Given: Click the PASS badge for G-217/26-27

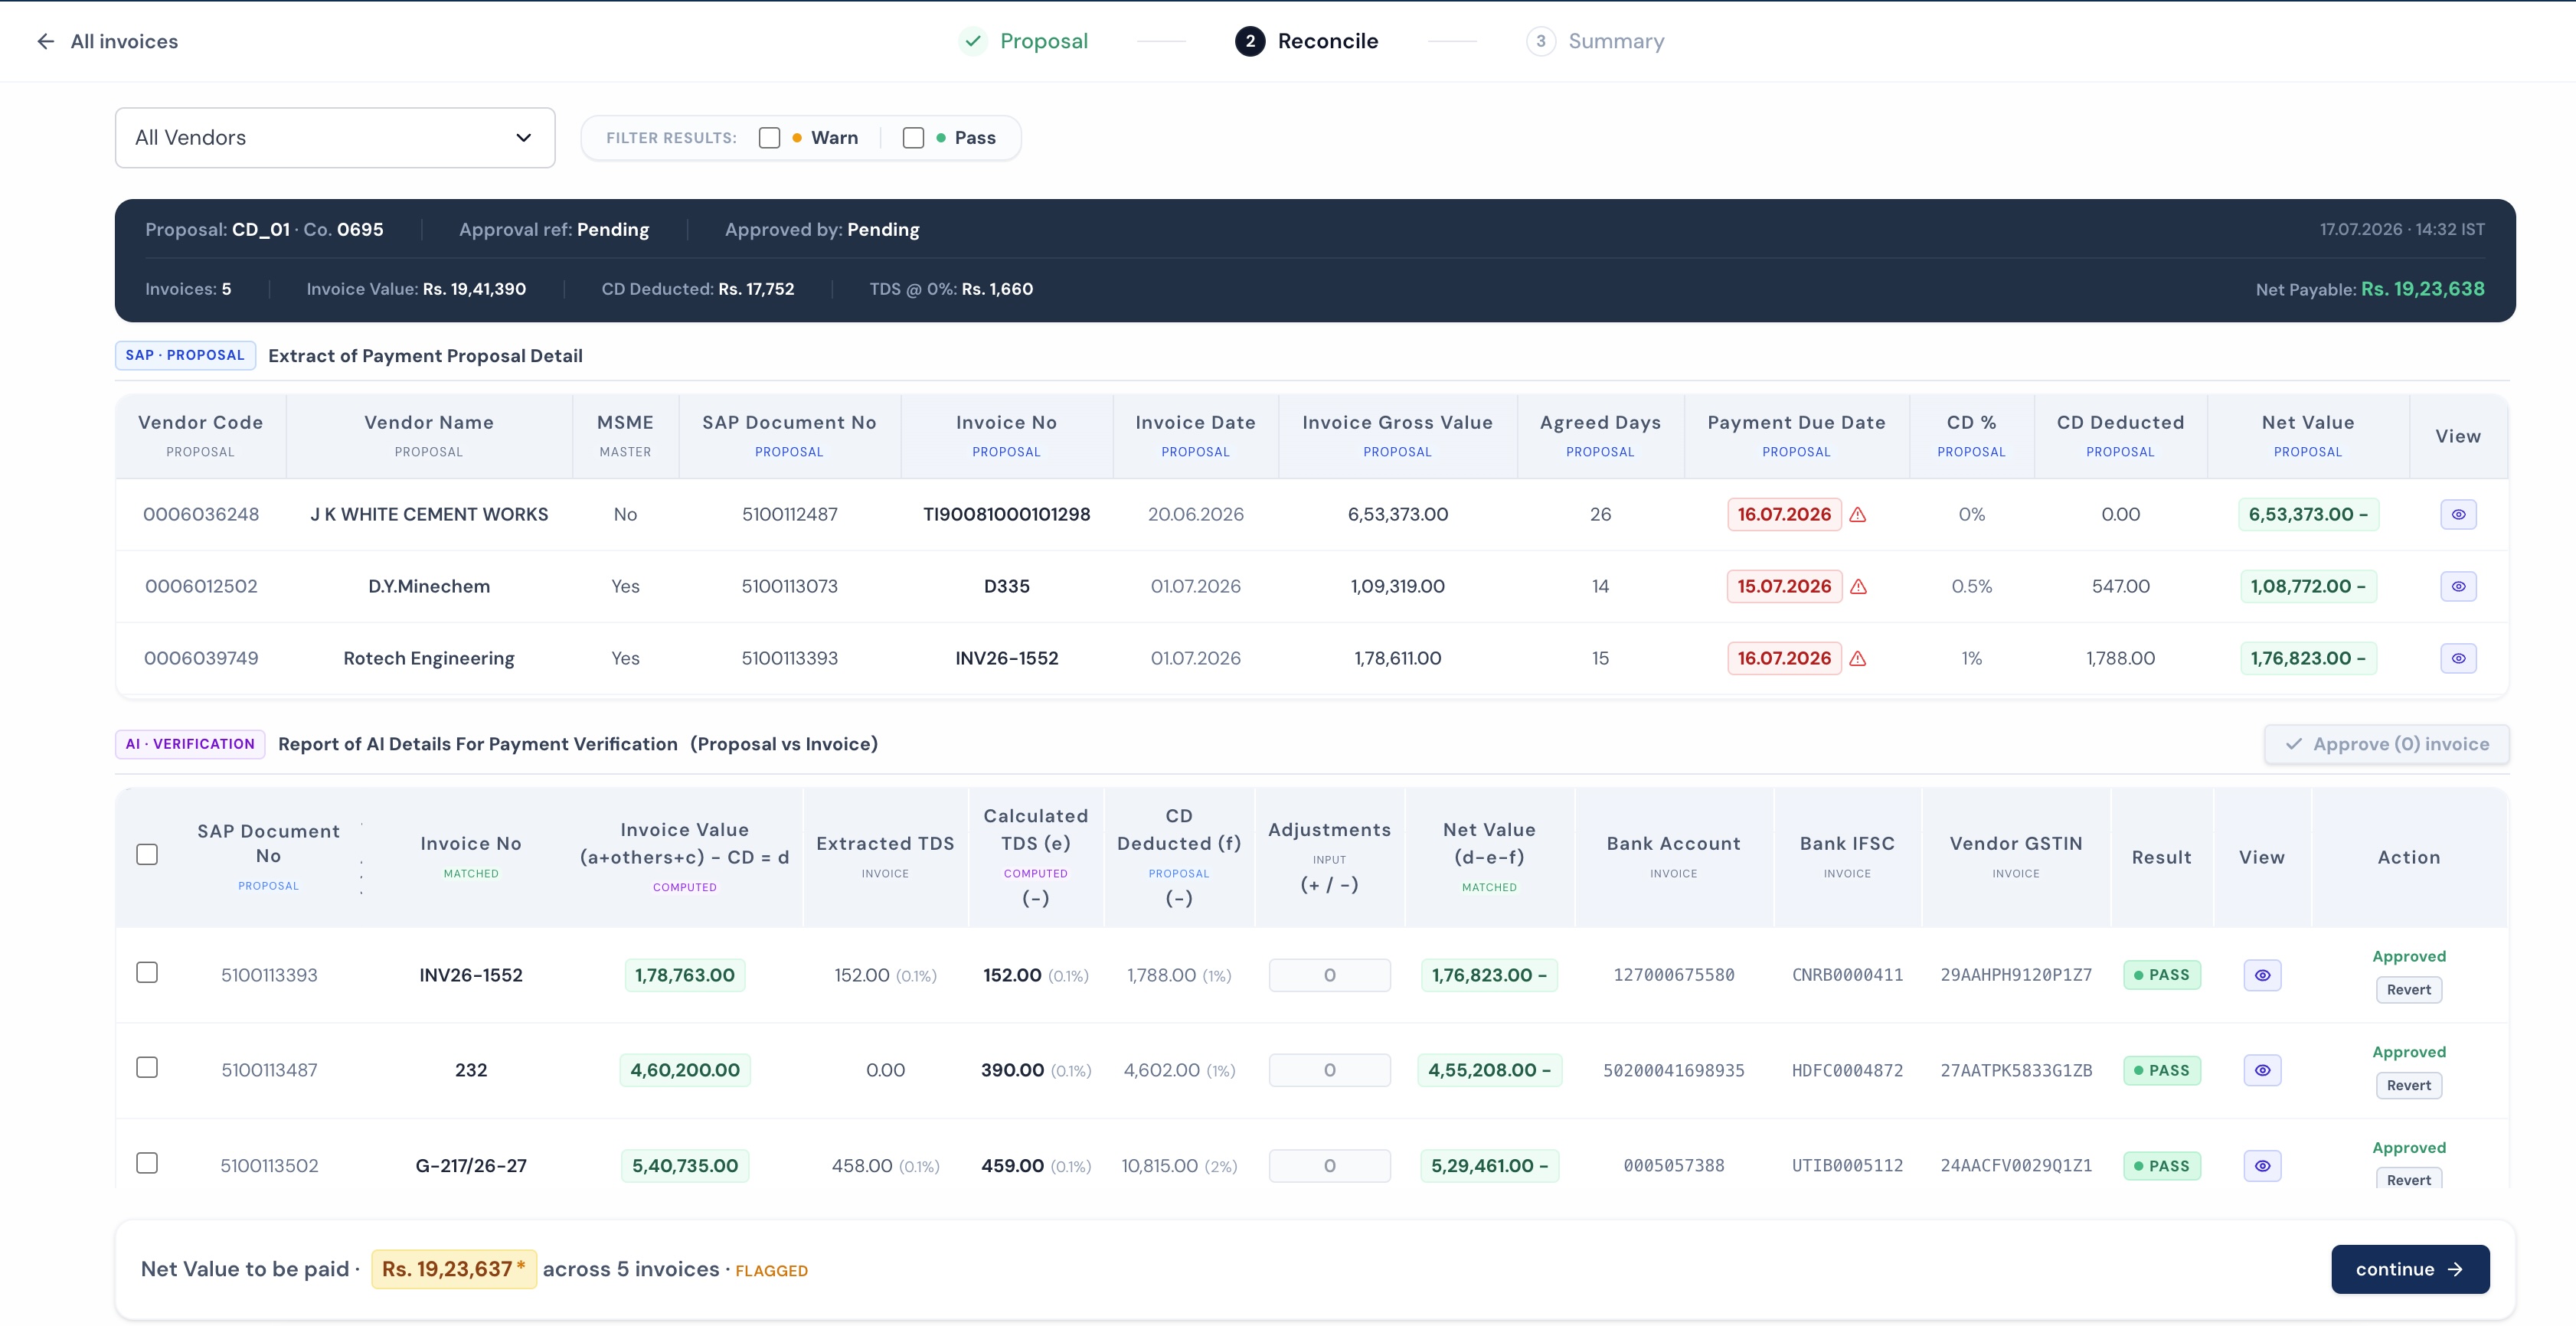Looking at the screenshot, I should point(2161,1166).
